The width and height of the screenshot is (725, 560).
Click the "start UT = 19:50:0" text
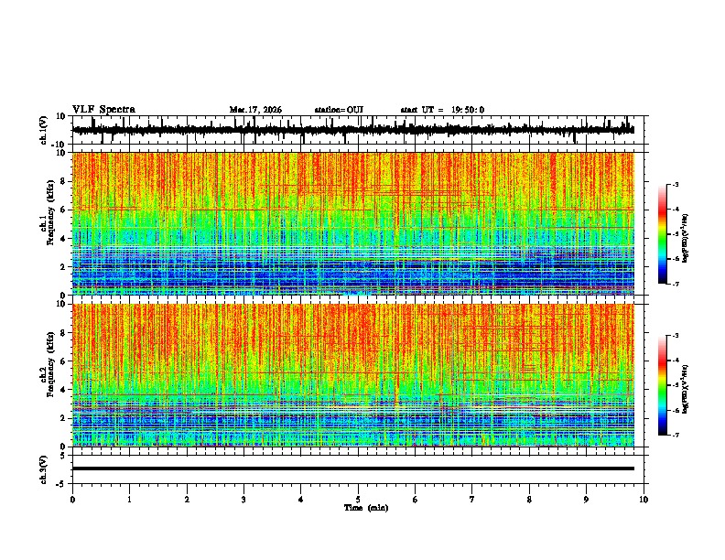442,110
